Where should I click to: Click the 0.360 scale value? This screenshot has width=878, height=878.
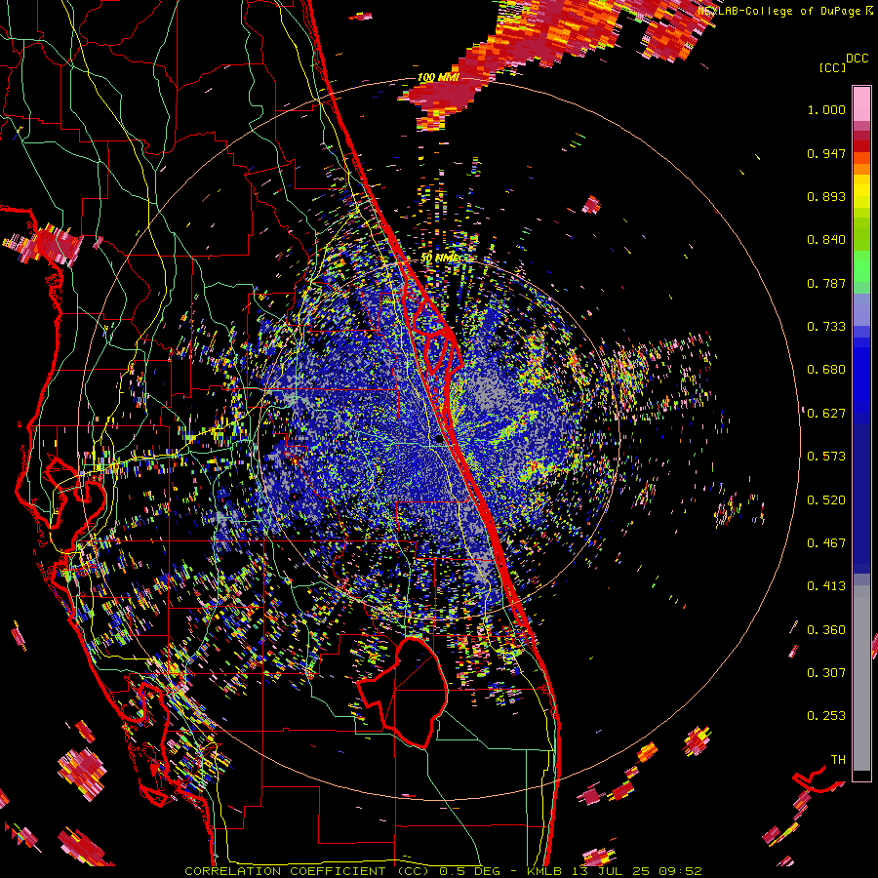pos(826,630)
